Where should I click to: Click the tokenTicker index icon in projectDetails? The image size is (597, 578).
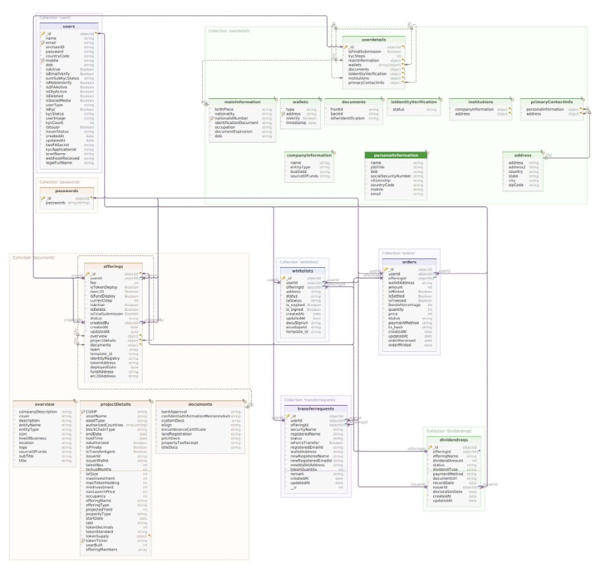83,540
